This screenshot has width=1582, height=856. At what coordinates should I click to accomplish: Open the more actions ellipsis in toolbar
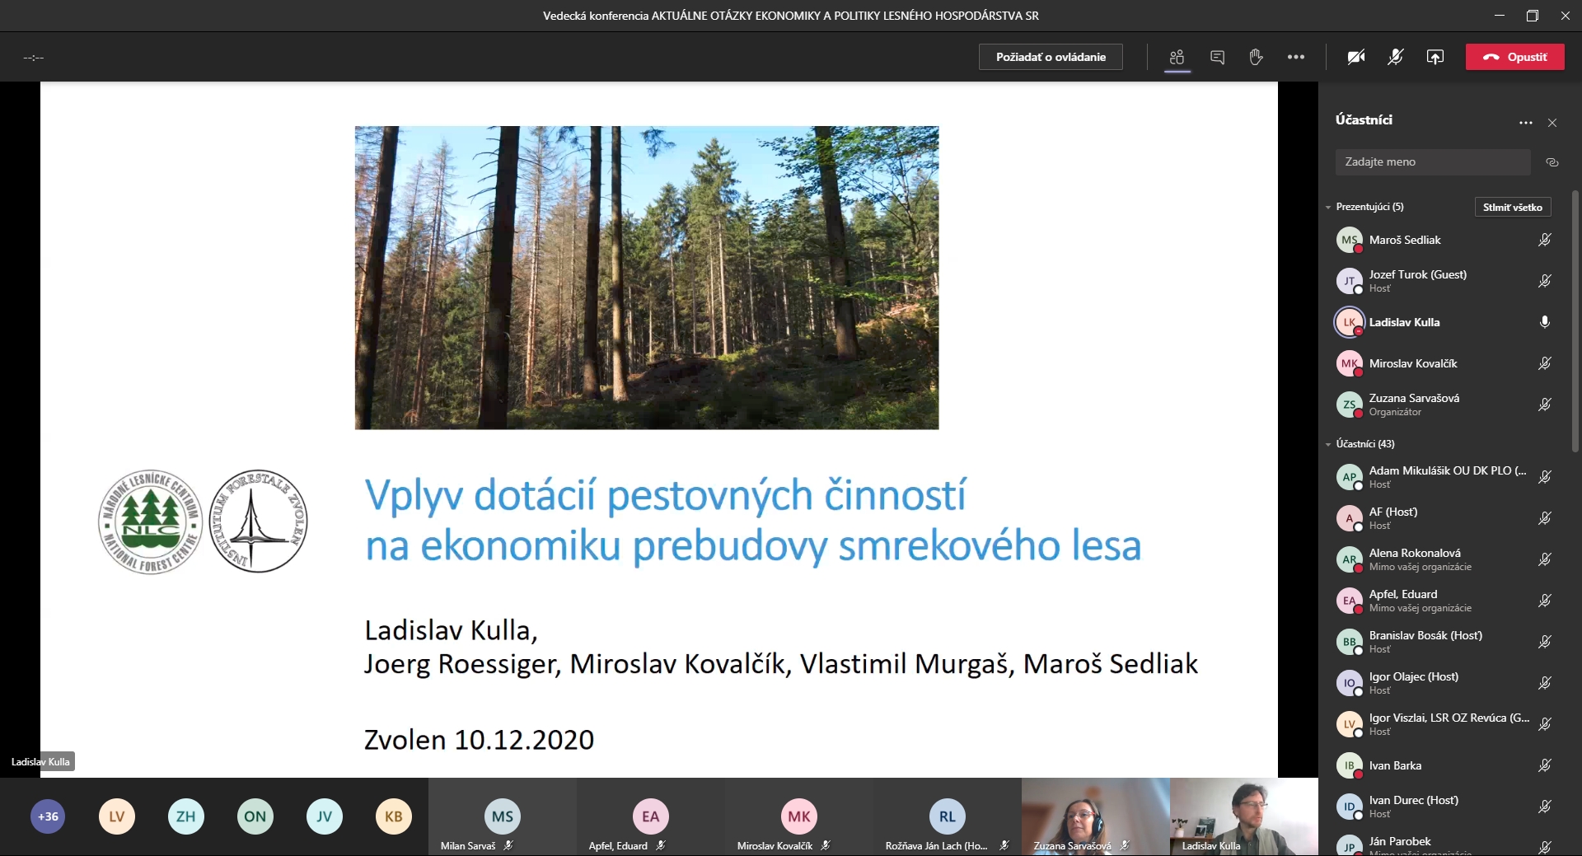1295,57
